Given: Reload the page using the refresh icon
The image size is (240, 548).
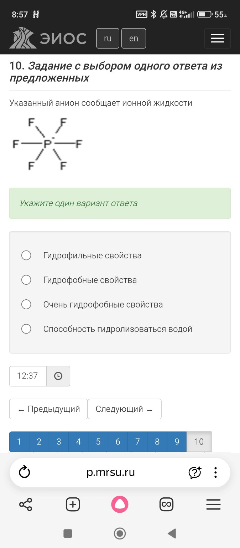Looking at the screenshot, I should tap(24, 472).
